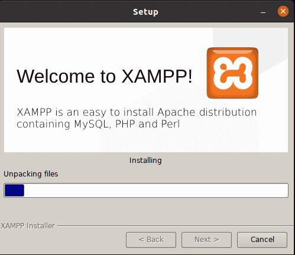Viewport: 295px width, 255px height.
Task: Click the dark title bar left of Setup
Action: click(x=65, y=11)
